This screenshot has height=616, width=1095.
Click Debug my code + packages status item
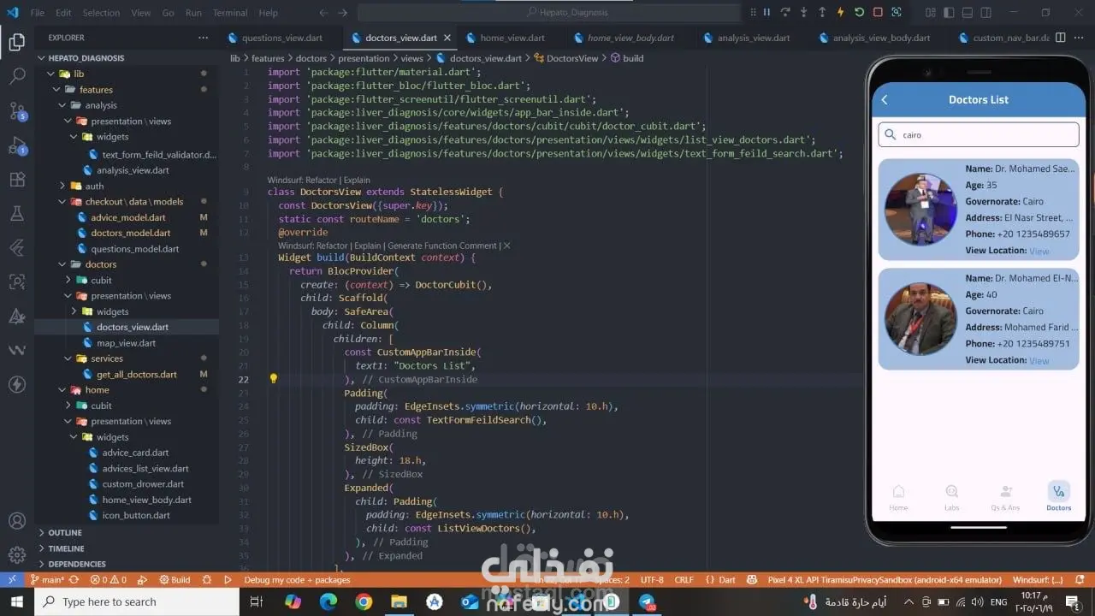tap(297, 579)
